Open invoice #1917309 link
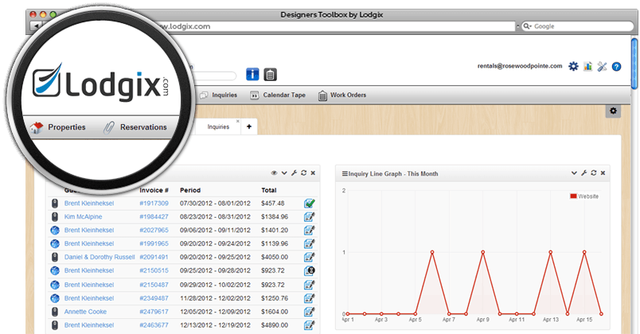Screen dimensions: 640x334 [x=154, y=204]
